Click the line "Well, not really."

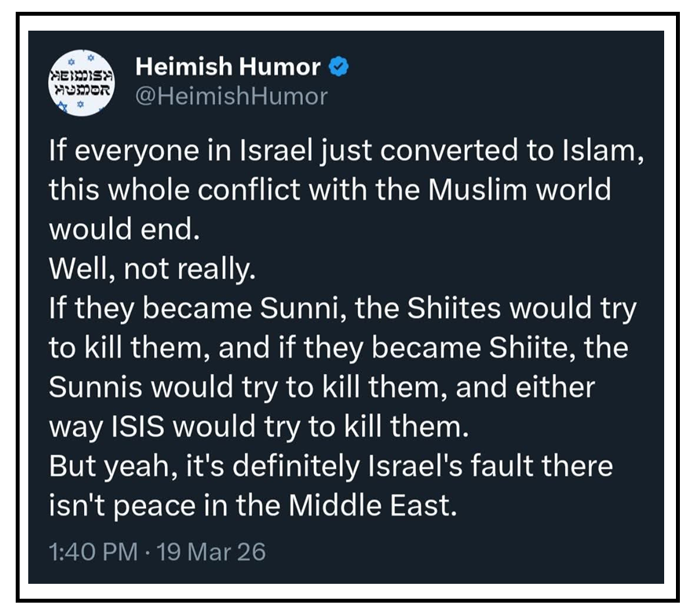pos(152,269)
